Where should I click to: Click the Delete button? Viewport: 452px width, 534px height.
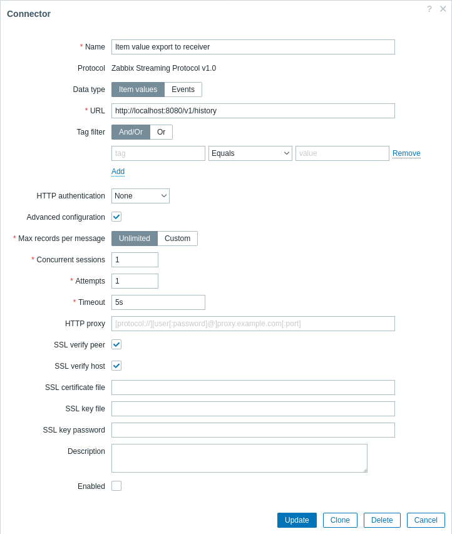pyautogui.click(x=382, y=520)
